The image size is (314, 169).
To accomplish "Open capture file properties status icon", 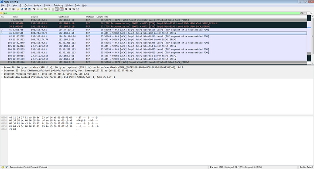I will [x=7, y=167].
